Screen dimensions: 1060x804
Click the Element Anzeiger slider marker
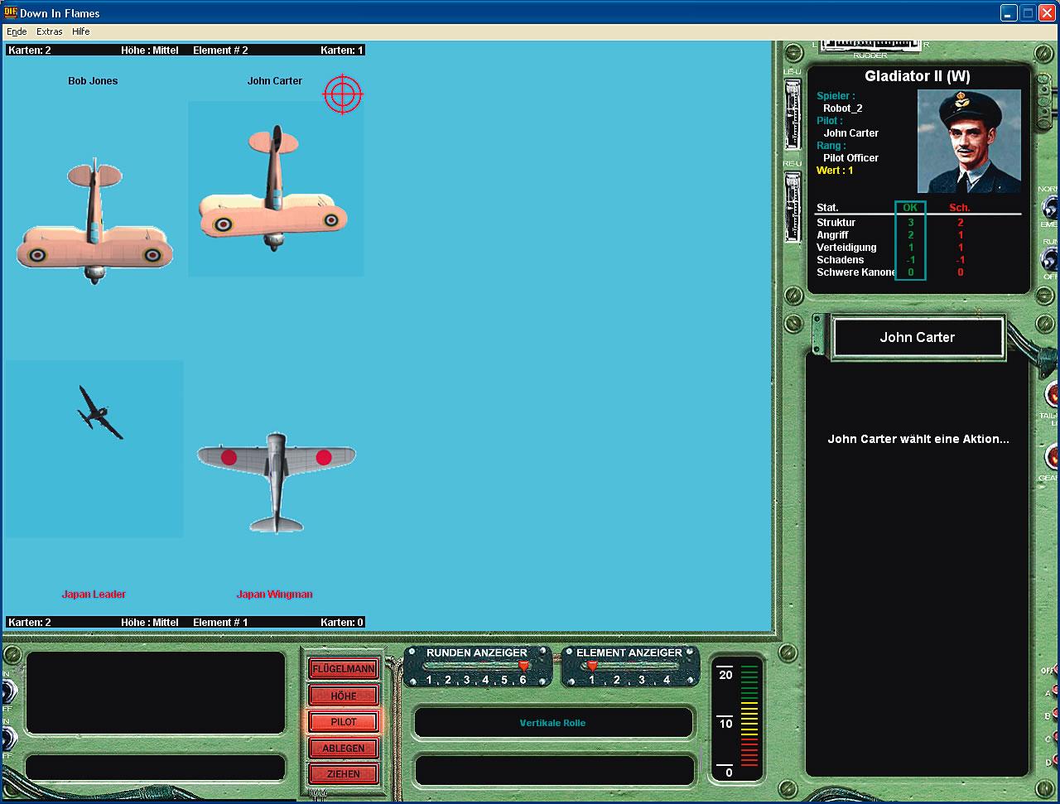[x=592, y=666]
